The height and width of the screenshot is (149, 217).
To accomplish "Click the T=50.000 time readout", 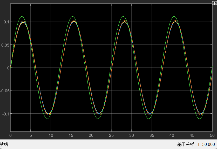I will click(x=206, y=144).
